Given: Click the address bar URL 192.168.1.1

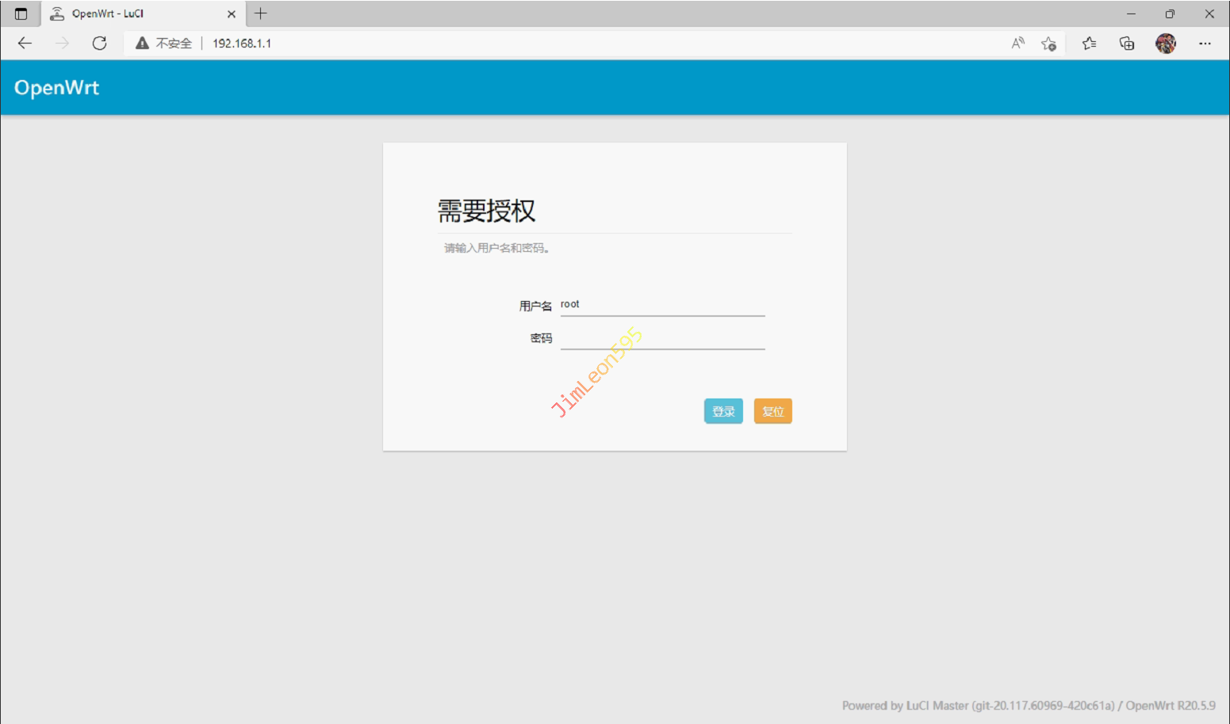Looking at the screenshot, I should (x=242, y=44).
